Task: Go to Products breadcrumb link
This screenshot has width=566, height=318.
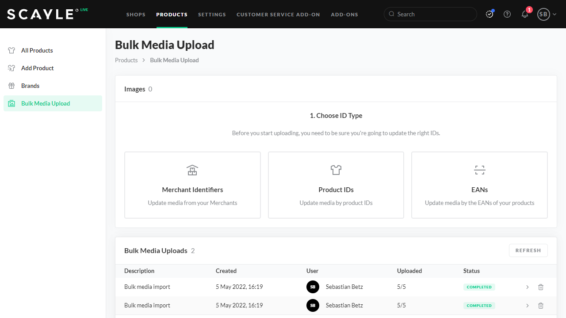Action: [126, 60]
